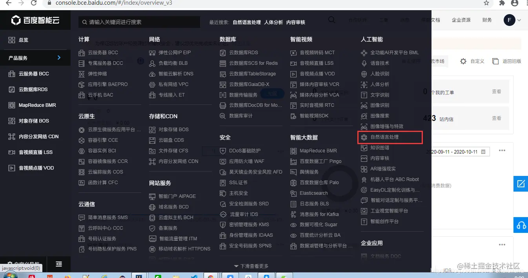528x278 pixels.
Task: Click the 对象存储 BOS sidebar icon
Action: point(11,121)
